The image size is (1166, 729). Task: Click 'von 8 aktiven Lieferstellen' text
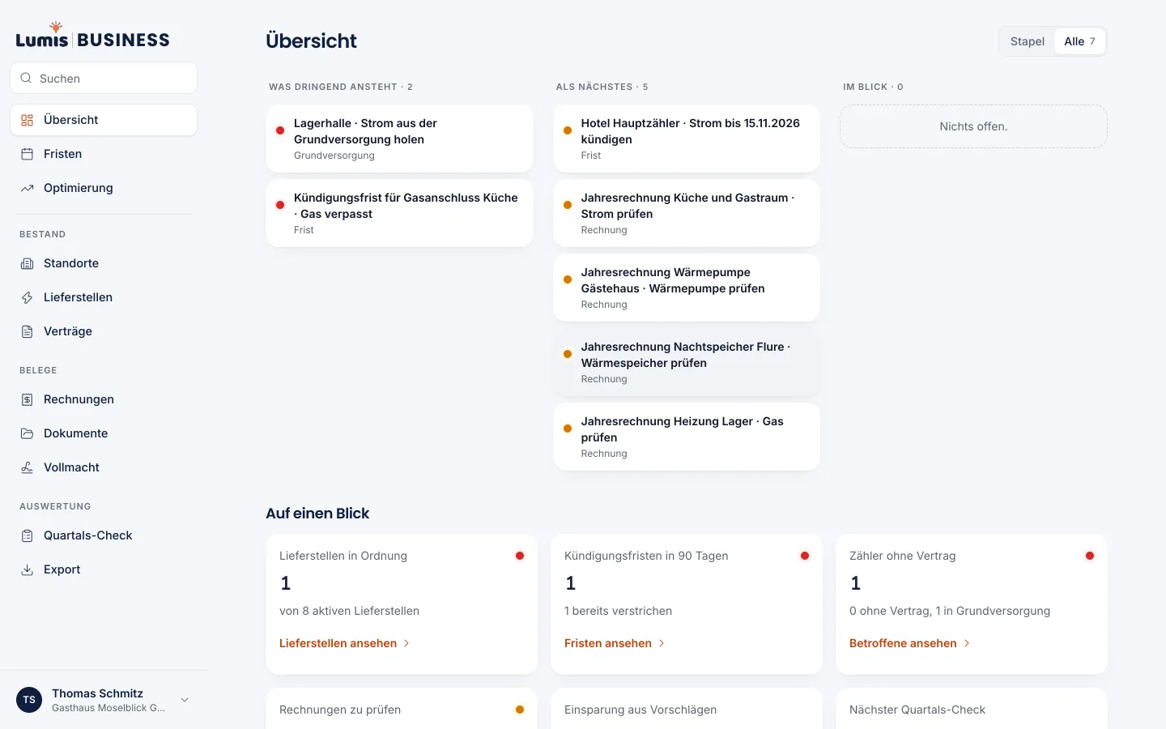349,611
